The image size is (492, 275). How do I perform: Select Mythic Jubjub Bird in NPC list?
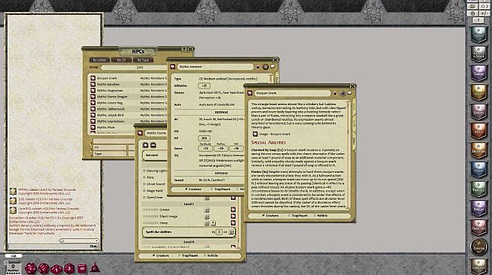click(x=110, y=115)
